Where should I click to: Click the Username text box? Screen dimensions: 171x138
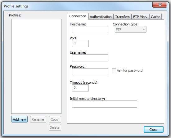tap(90, 58)
